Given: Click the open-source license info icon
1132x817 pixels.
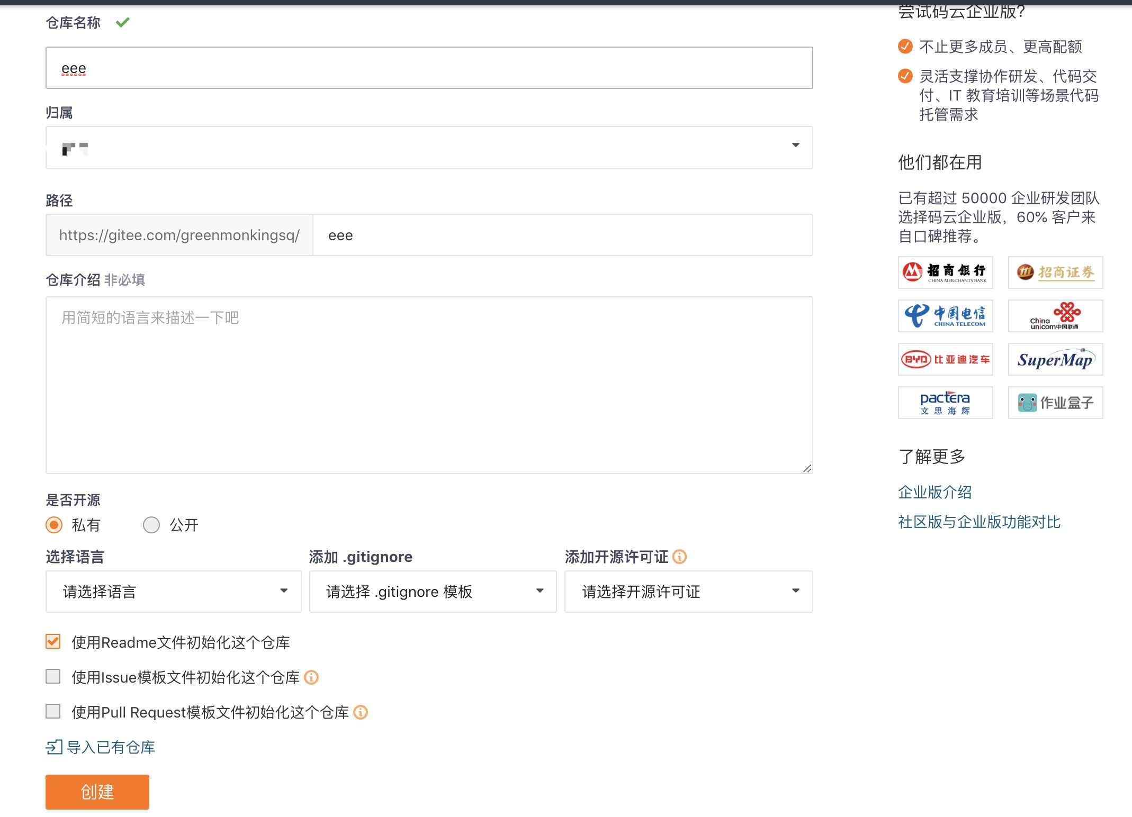Looking at the screenshot, I should coord(679,557).
